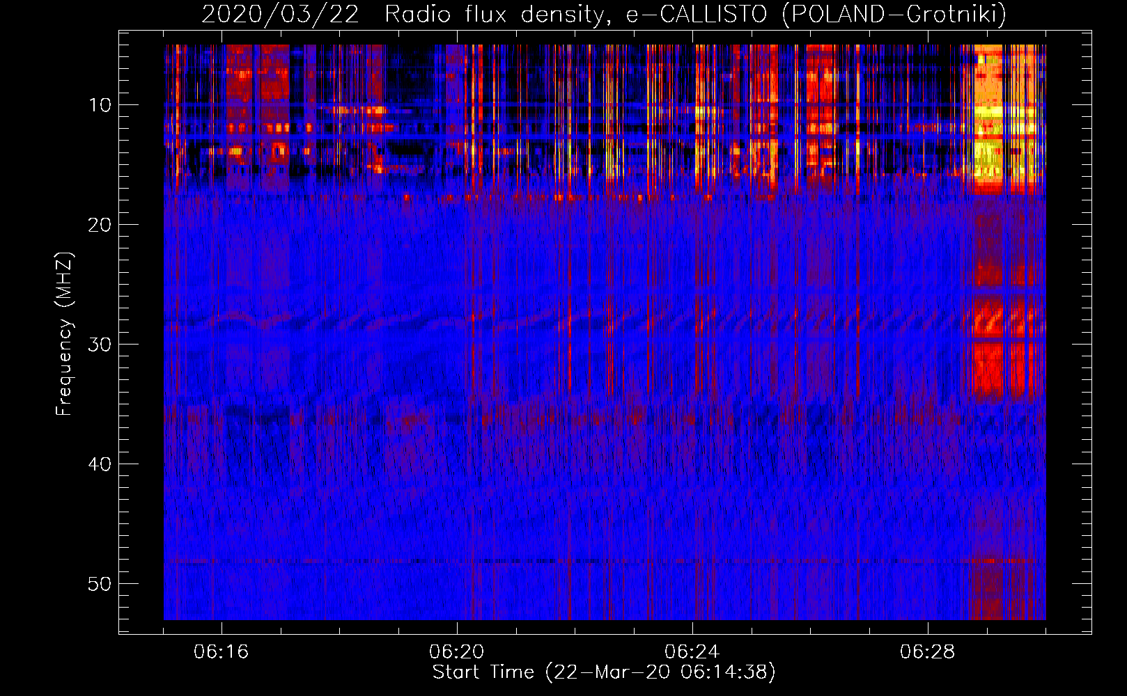Viewport: 1127px width, 696px height.
Task: Click the 'Start Time (22-Mar-20 06:14:38)' label
Action: tap(604, 672)
